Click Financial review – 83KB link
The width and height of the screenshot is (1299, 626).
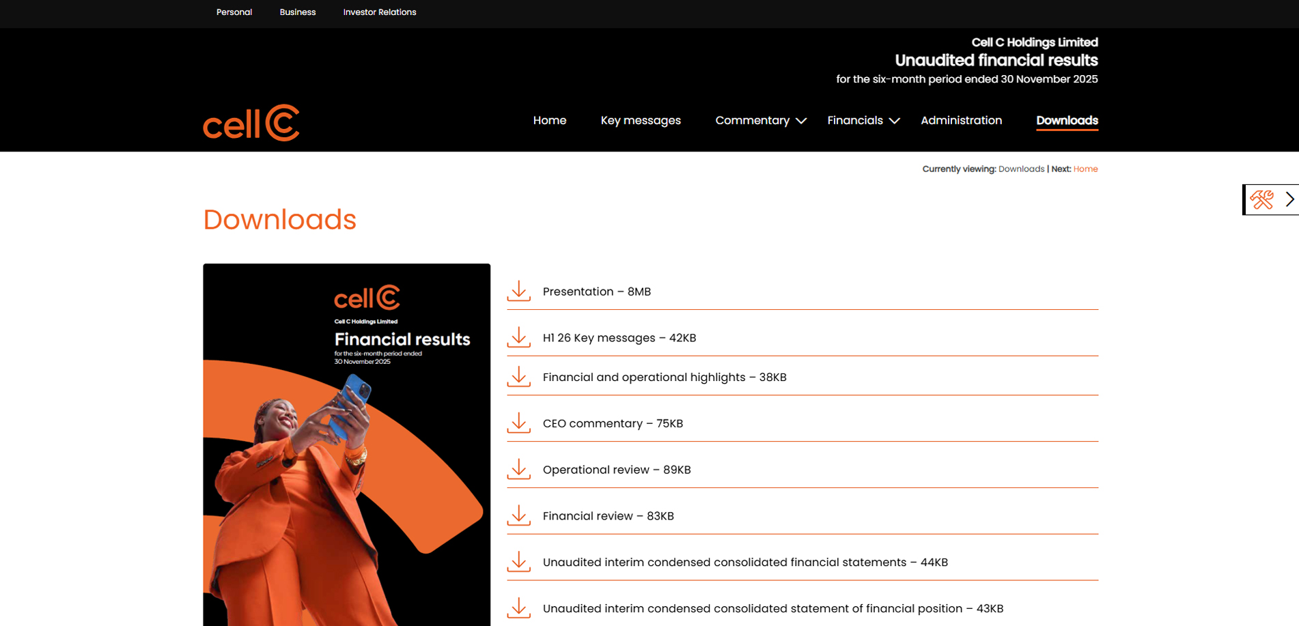pos(609,516)
